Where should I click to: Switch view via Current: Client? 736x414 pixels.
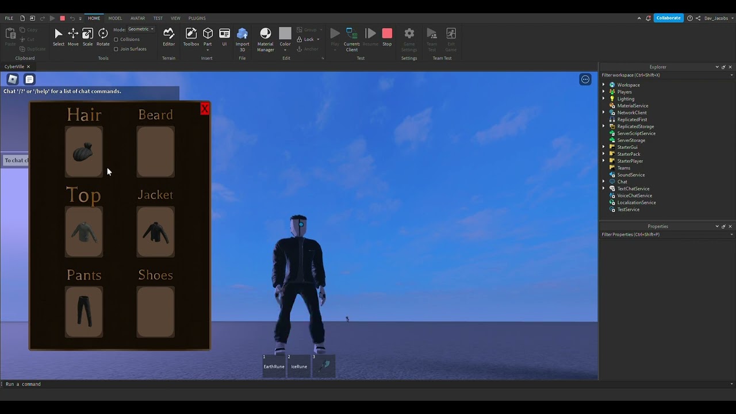[352, 39]
